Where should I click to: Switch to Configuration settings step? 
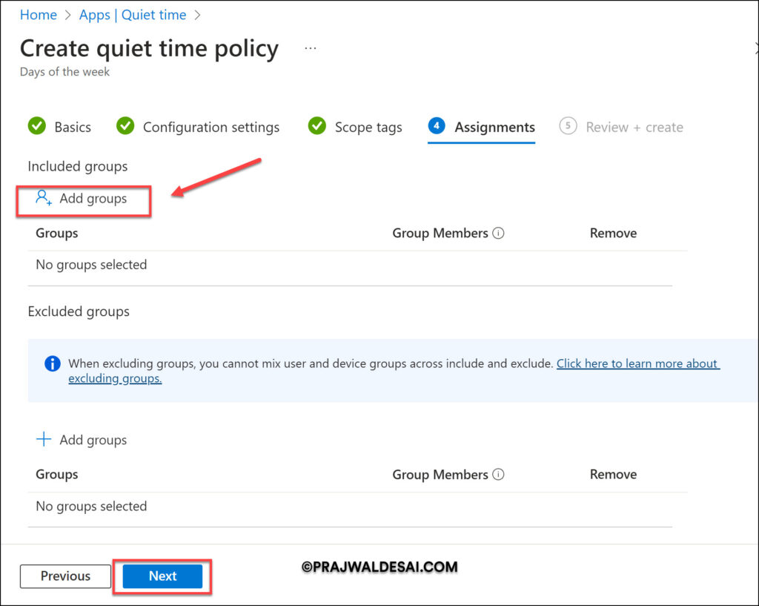pyautogui.click(x=198, y=126)
